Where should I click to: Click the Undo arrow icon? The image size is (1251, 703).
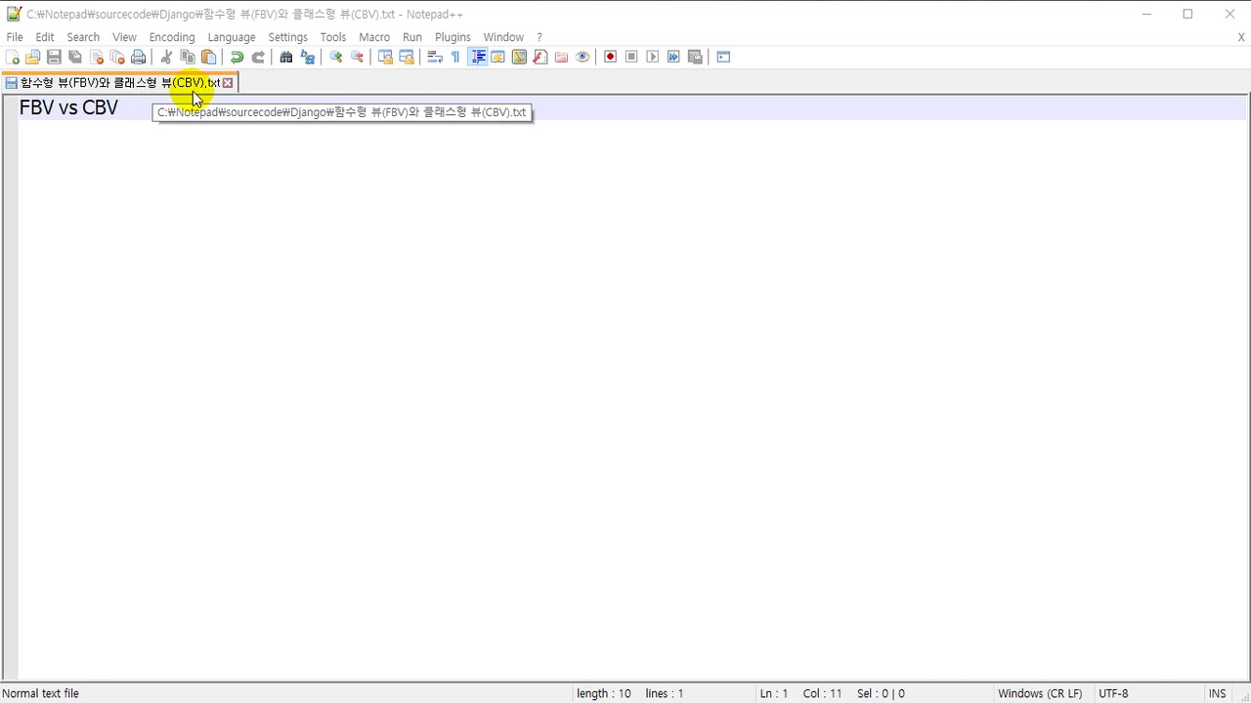point(237,57)
